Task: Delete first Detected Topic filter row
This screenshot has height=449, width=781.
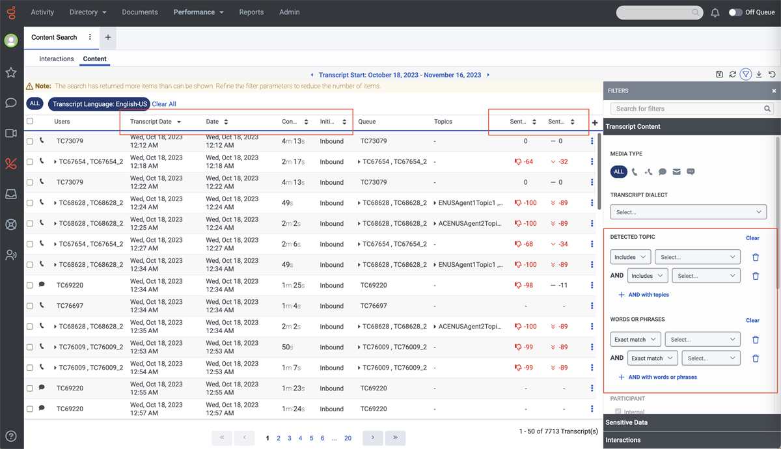Action: 756,257
